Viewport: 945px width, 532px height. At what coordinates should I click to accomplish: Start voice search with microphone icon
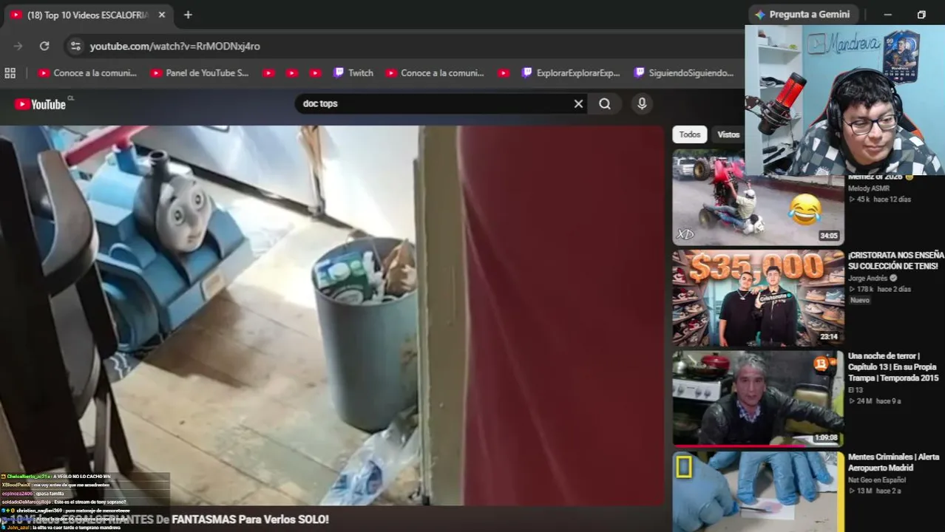[x=642, y=104]
